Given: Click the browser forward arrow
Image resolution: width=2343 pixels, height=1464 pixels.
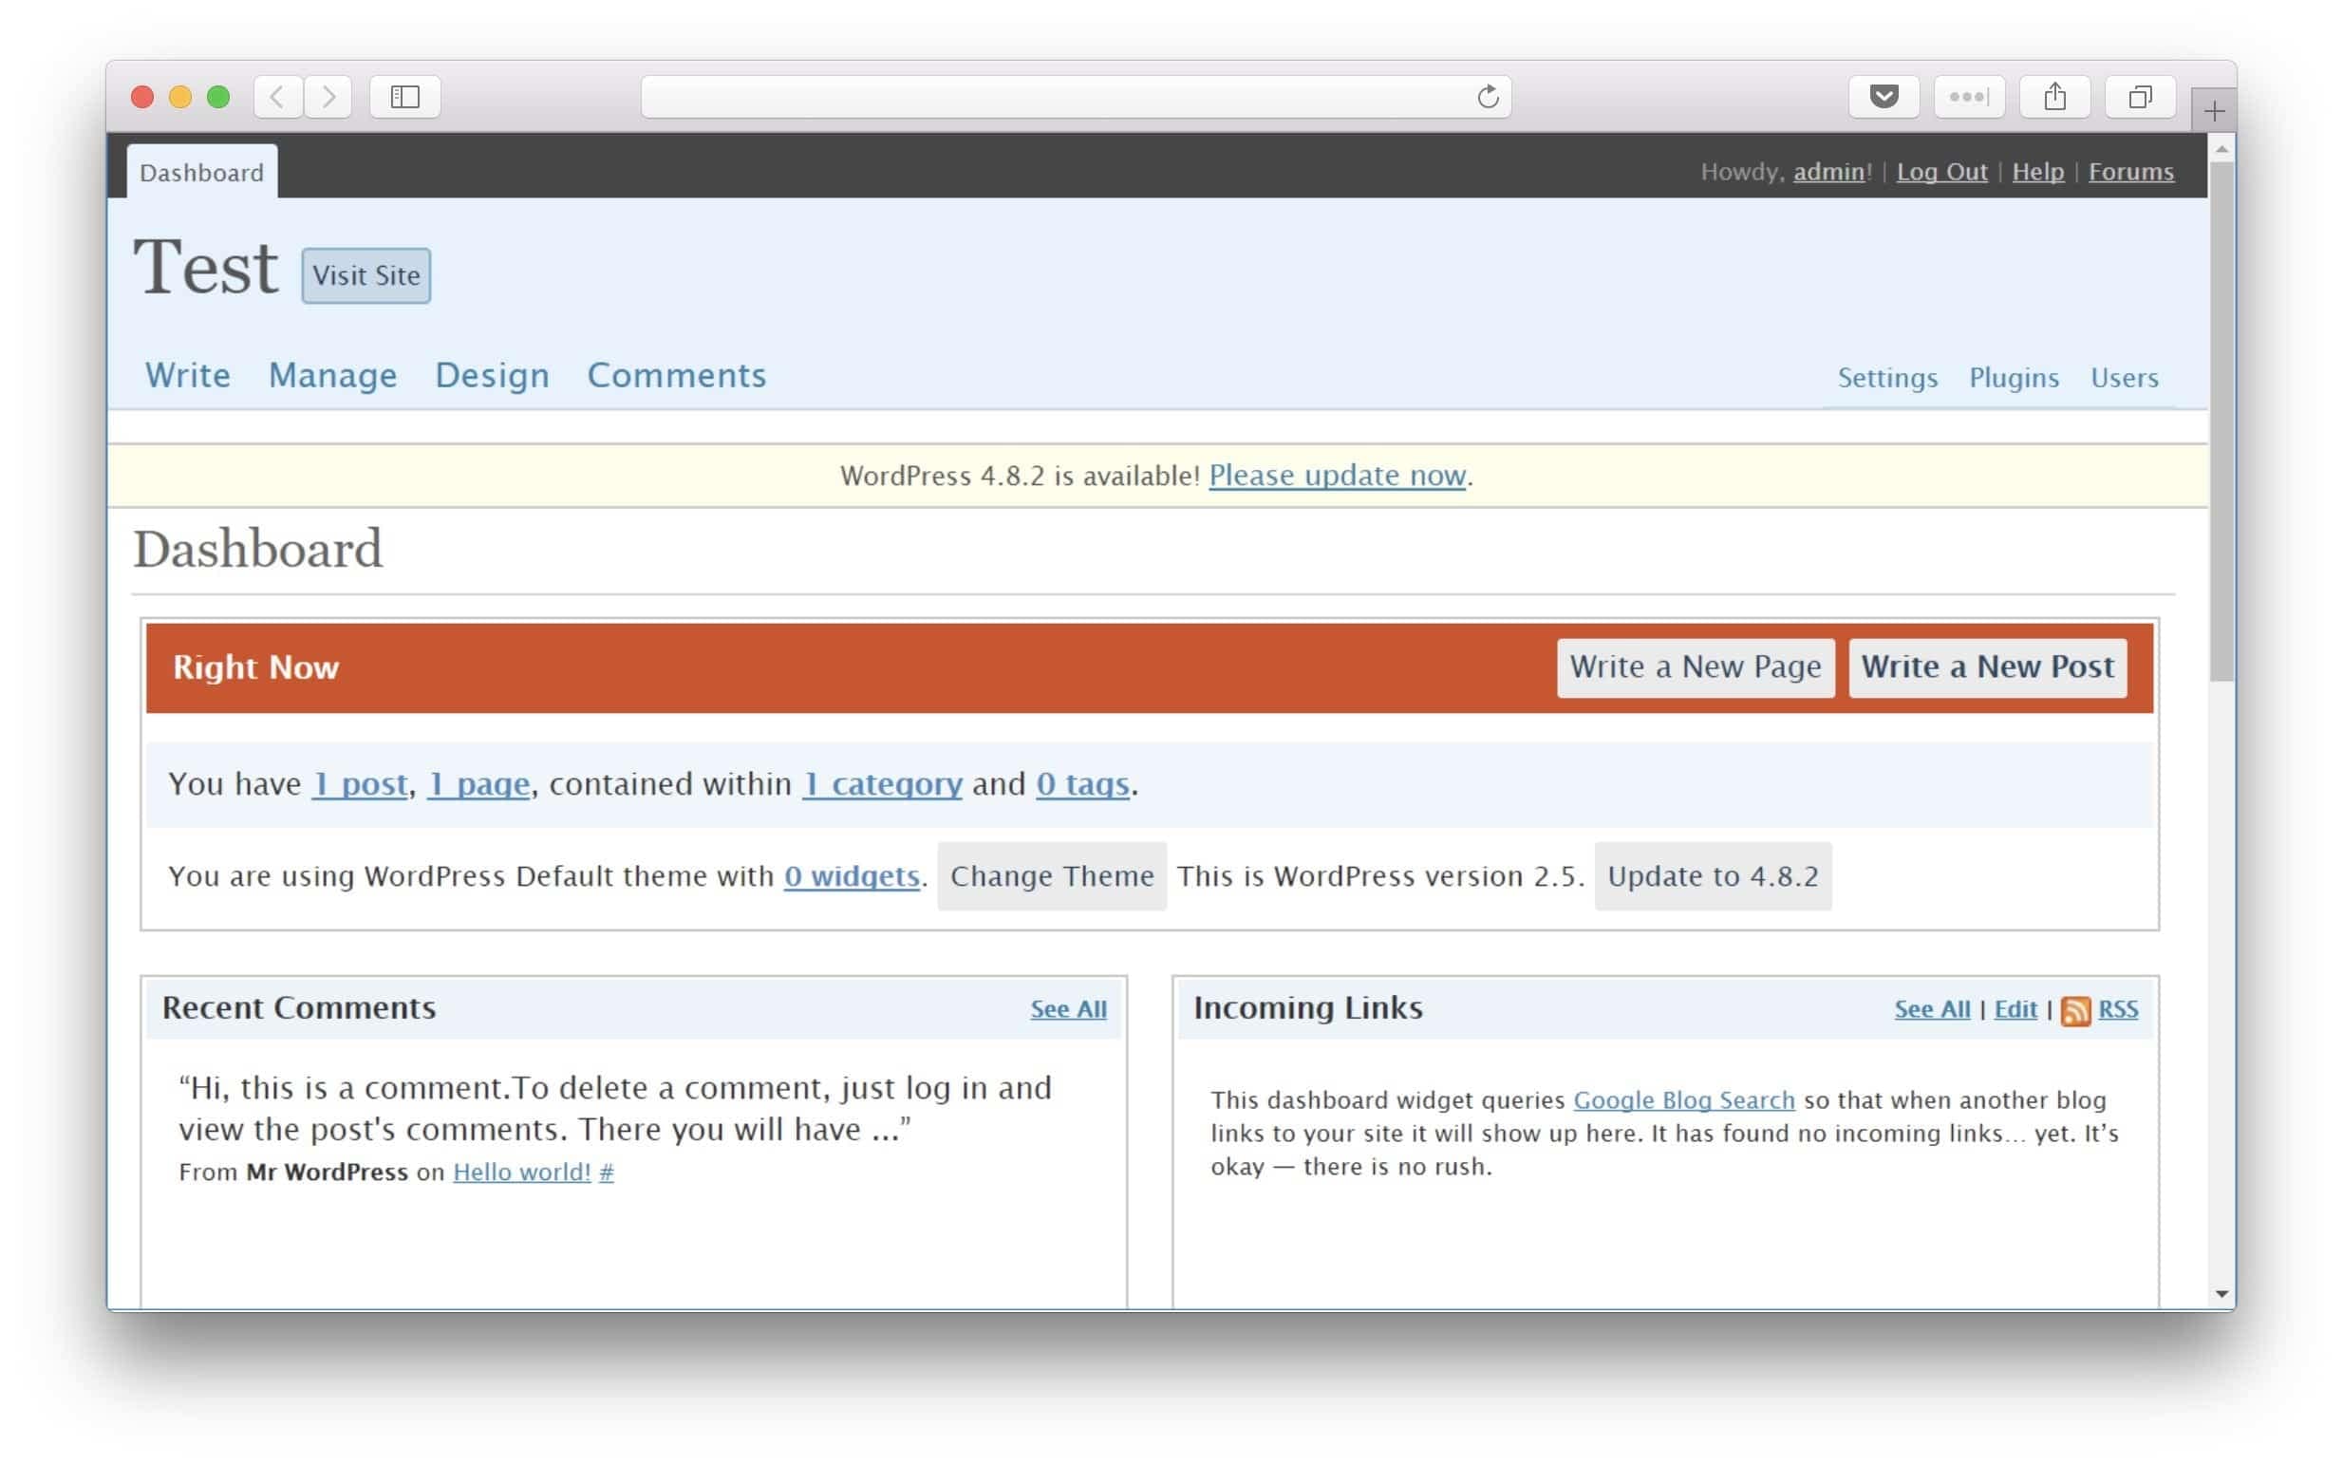Looking at the screenshot, I should (329, 97).
